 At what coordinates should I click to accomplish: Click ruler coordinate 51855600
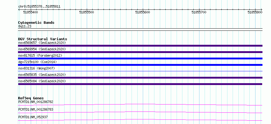pyautogui.click(x=143, y=12)
